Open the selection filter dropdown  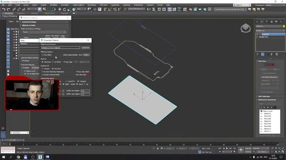click(x=32, y=9)
